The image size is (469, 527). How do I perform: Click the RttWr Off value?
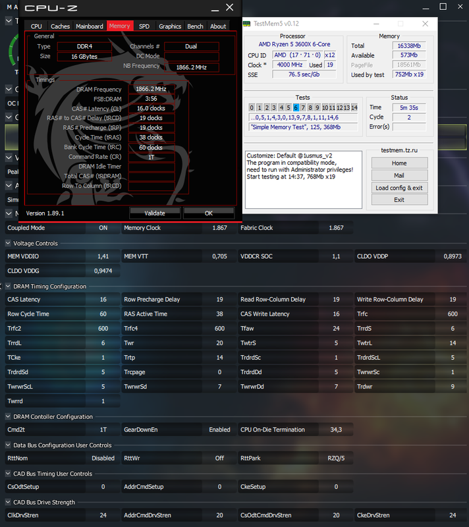(219, 458)
